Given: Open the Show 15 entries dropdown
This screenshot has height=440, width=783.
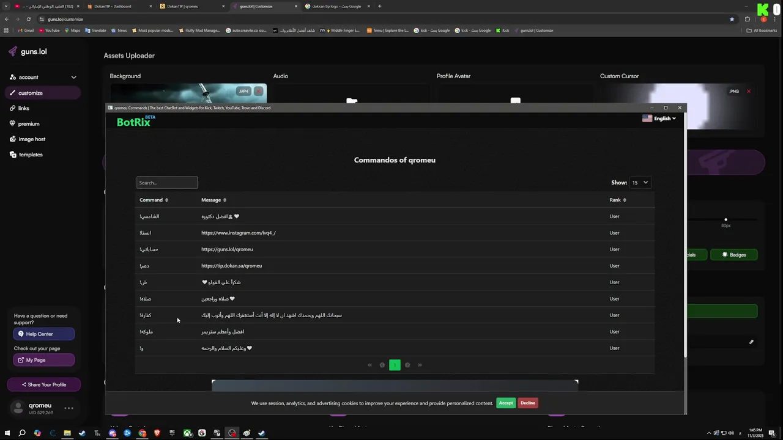Looking at the screenshot, I should coord(640,182).
